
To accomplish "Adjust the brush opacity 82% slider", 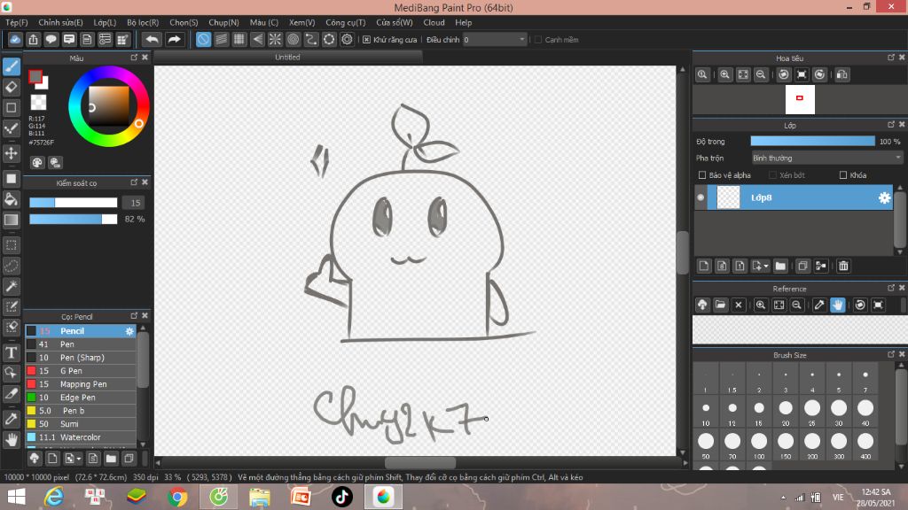I will click(x=74, y=220).
